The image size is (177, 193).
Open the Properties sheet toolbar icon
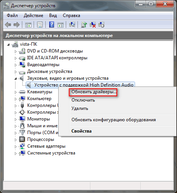(x=40, y=25)
